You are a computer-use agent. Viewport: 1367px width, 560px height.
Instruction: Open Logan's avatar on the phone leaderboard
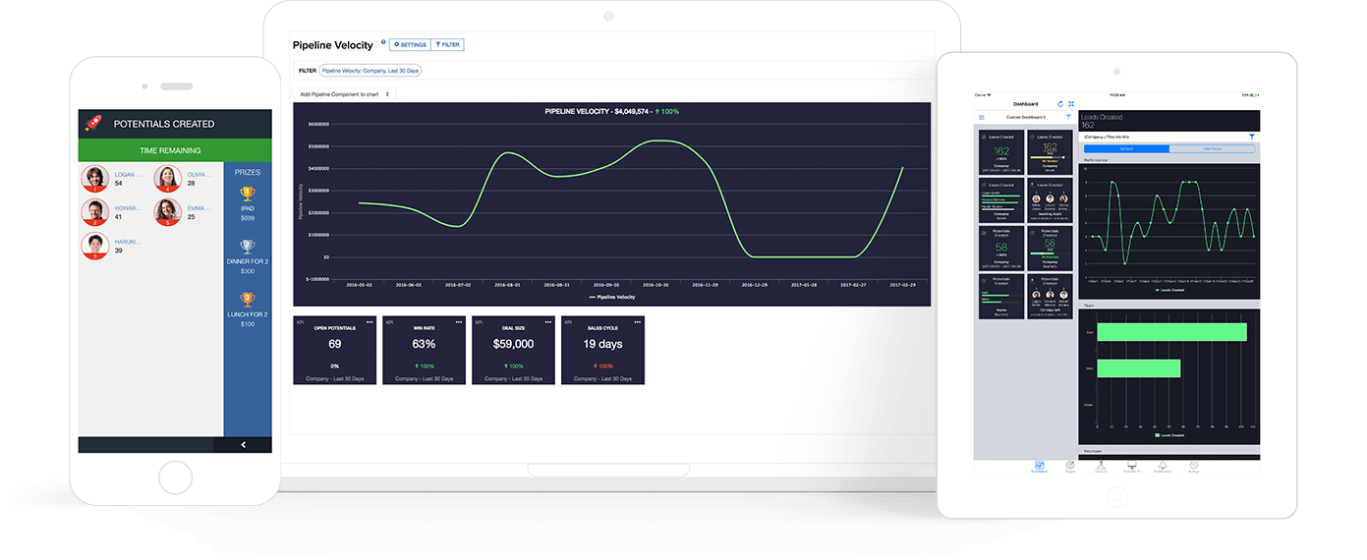[x=95, y=178]
